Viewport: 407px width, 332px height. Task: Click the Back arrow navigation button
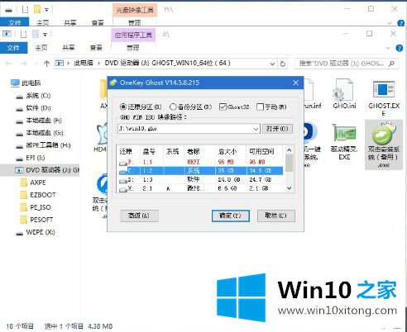click(8, 64)
